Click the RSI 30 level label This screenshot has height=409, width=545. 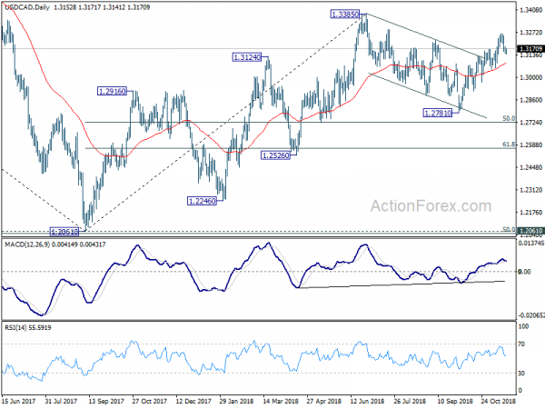click(x=521, y=374)
